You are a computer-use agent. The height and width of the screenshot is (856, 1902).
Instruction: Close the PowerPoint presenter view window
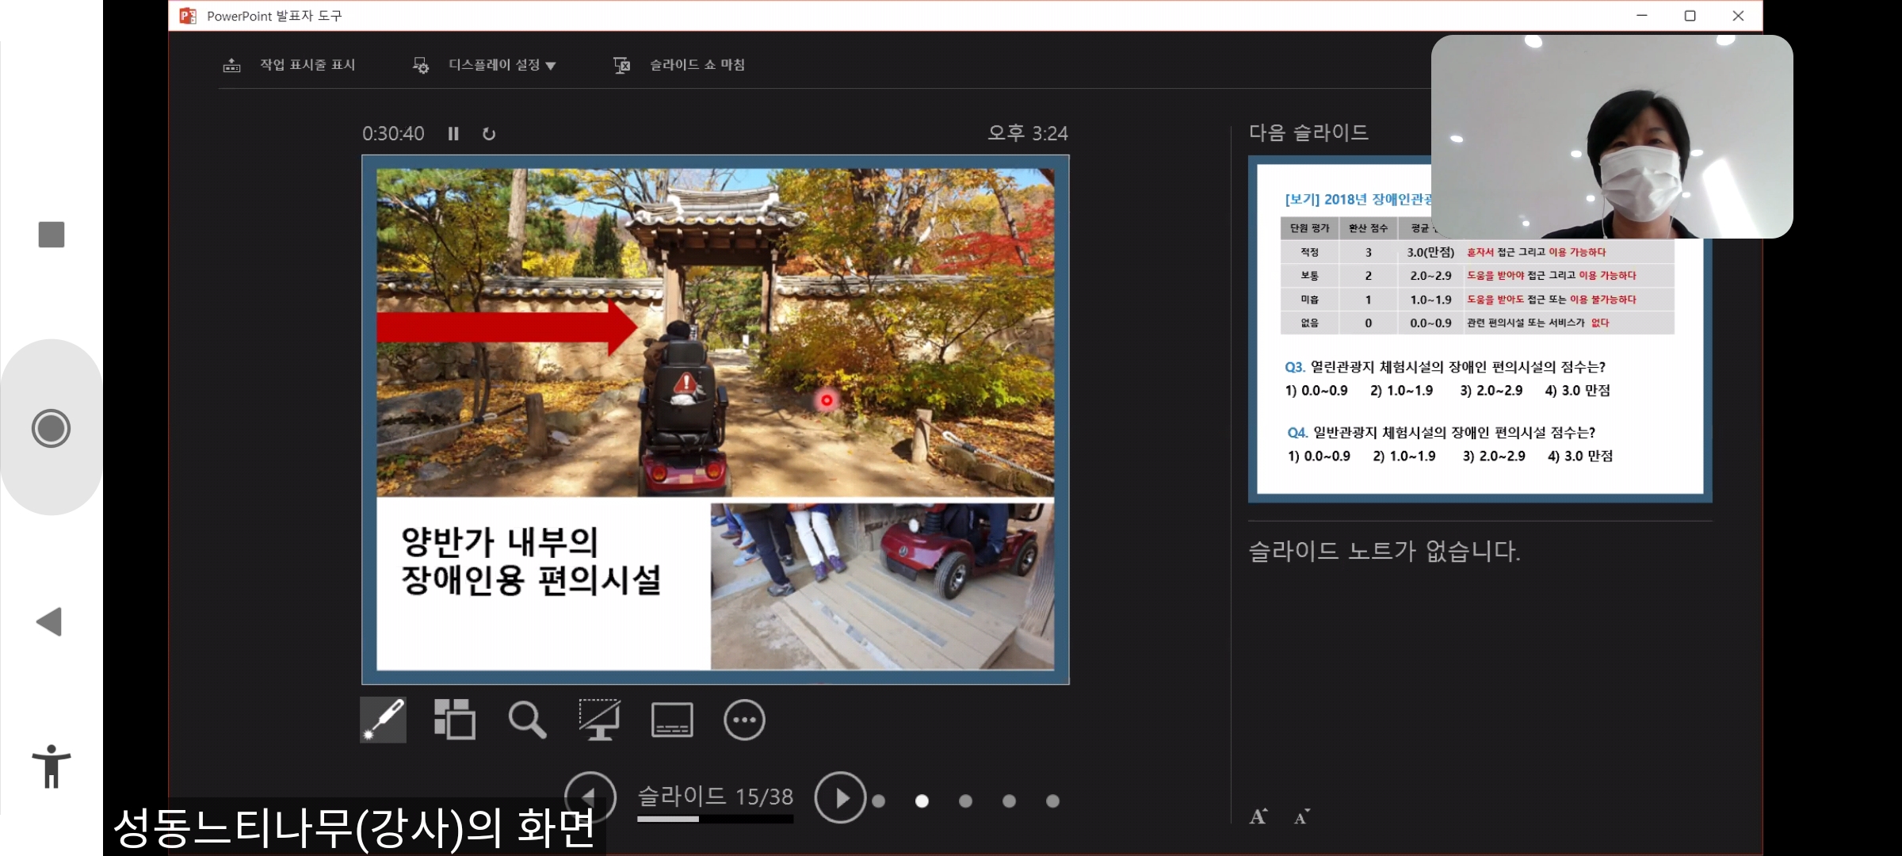(1738, 16)
